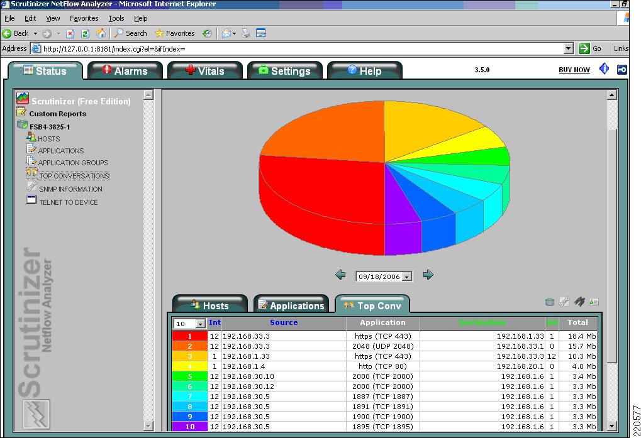Click the FSB4-3825-1 device icon

click(22, 125)
